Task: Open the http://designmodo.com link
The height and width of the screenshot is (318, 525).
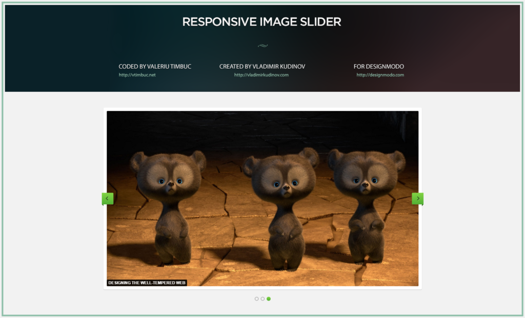Action: [x=380, y=75]
